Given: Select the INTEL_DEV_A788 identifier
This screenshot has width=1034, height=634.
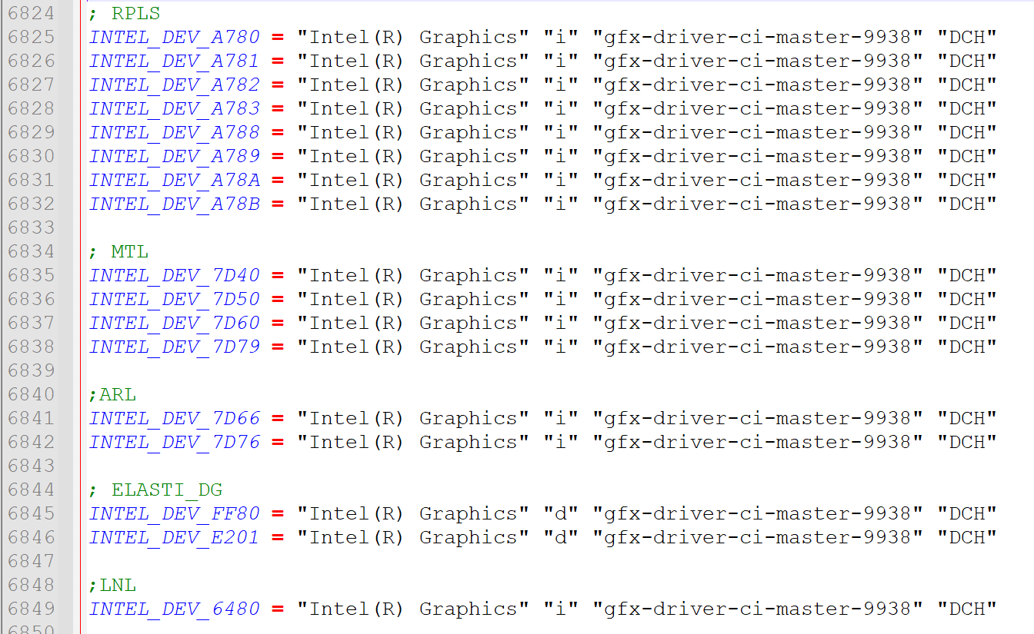Looking at the screenshot, I should [175, 132].
